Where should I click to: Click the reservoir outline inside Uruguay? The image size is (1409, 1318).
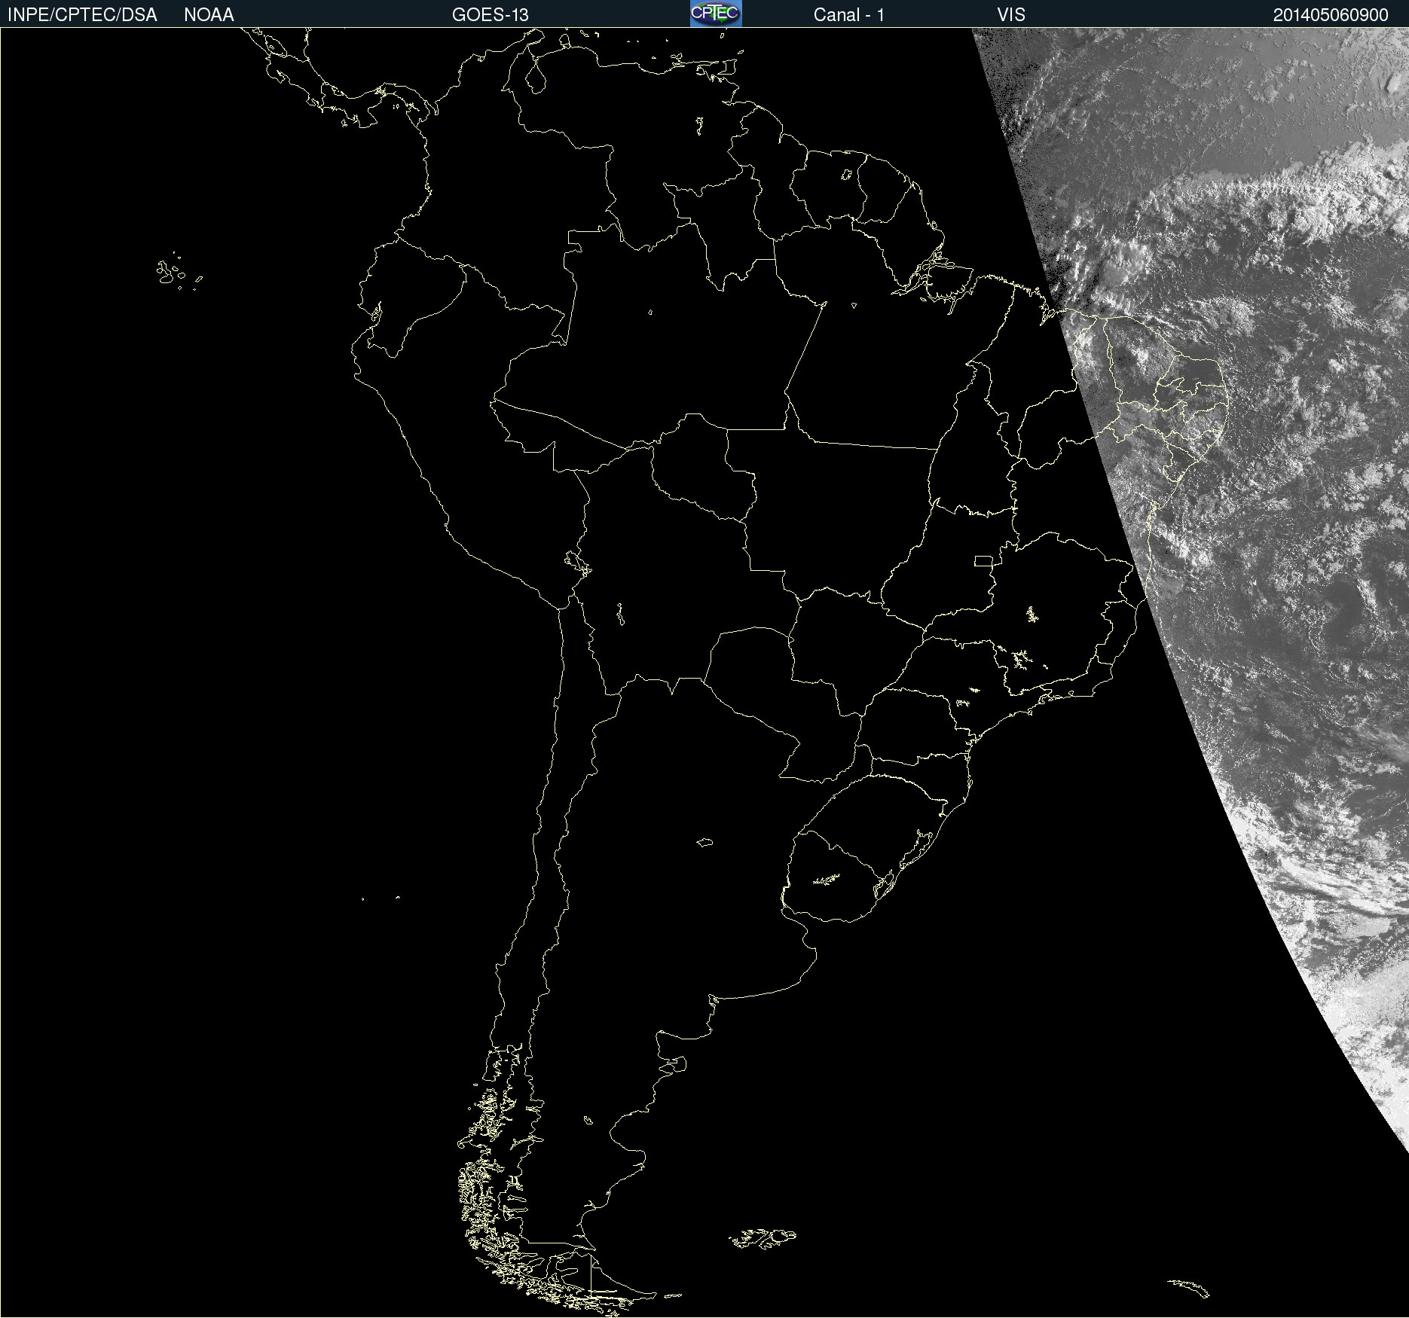(x=827, y=879)
